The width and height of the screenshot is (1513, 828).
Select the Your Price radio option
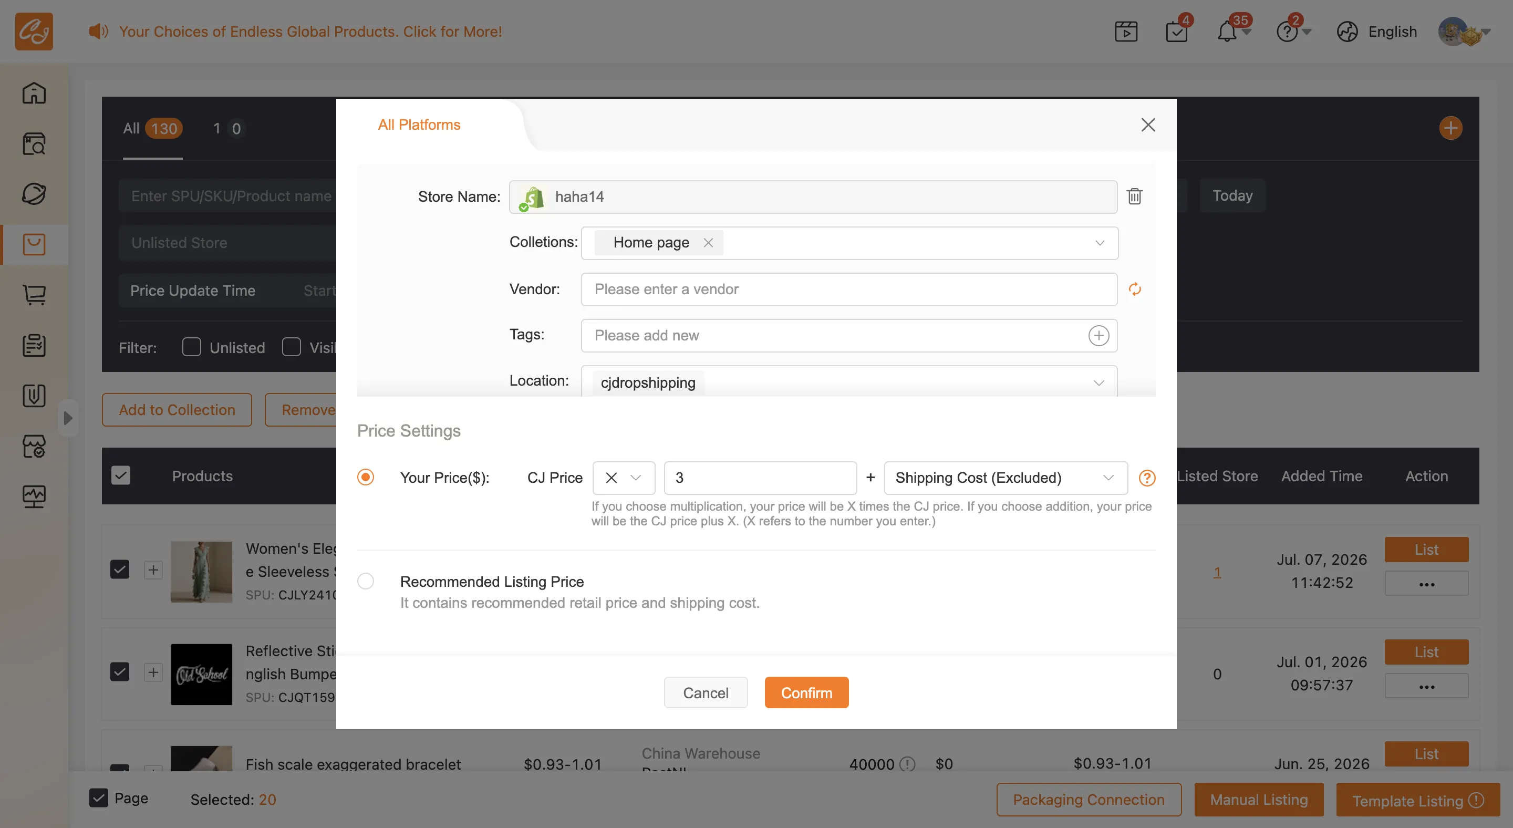[x=365, y=477]
